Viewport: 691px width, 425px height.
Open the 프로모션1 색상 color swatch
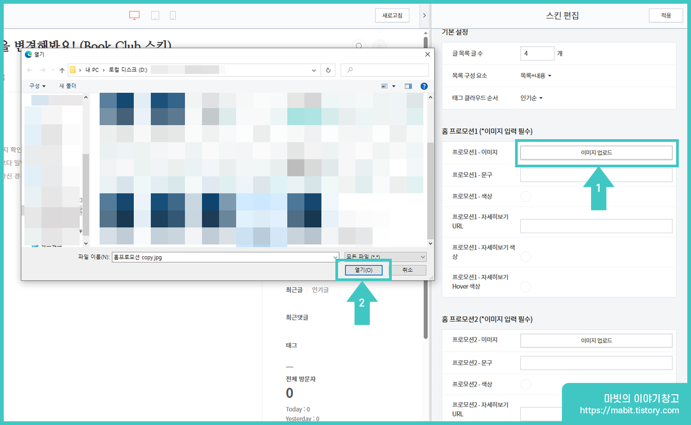[x=525, y=197]
